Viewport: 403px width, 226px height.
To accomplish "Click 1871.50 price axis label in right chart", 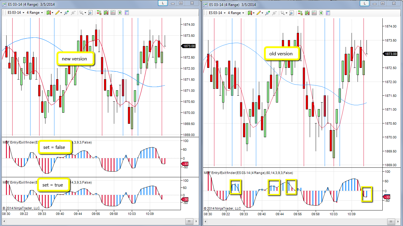I will (x=390, y=96).
